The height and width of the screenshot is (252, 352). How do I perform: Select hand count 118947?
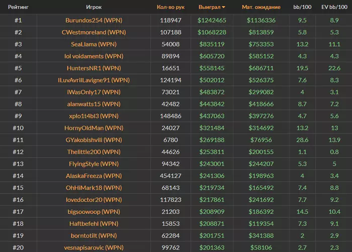170,21
